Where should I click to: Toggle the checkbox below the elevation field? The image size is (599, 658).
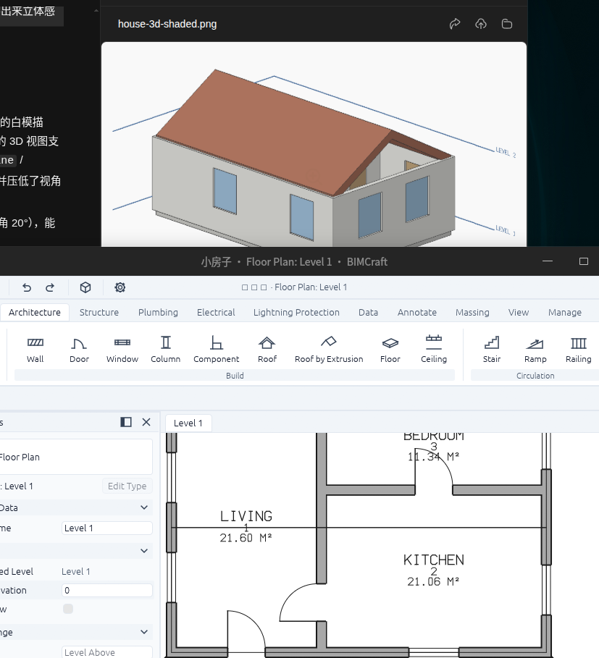[x=68, y=609]
